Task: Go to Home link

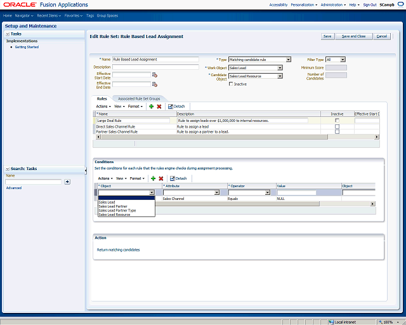Action: [7, 15]
